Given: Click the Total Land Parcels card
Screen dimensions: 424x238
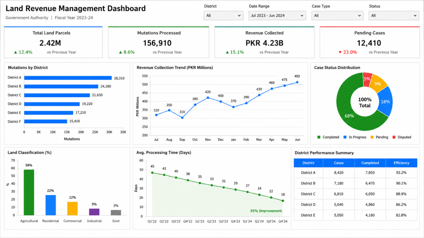Looking at the screenshot, I should (x=53, y=43).
